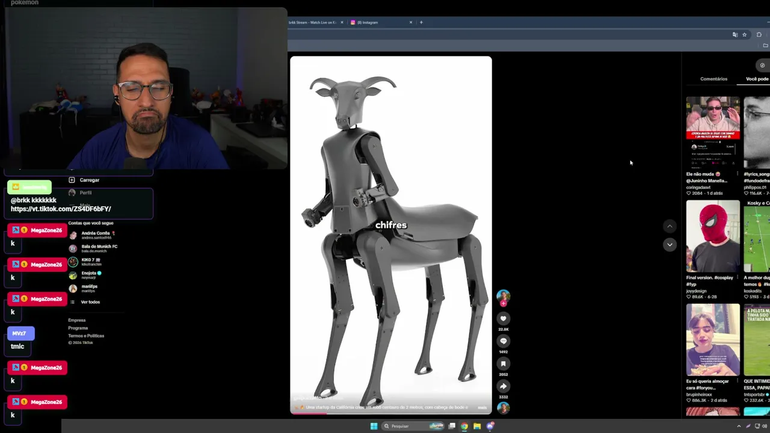Expand the video caption with 'mais'
Viewport: 770px width, 433px height.
482,407
